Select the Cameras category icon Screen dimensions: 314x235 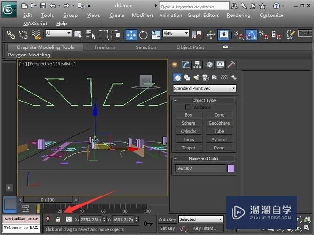(x=205, y=78)
